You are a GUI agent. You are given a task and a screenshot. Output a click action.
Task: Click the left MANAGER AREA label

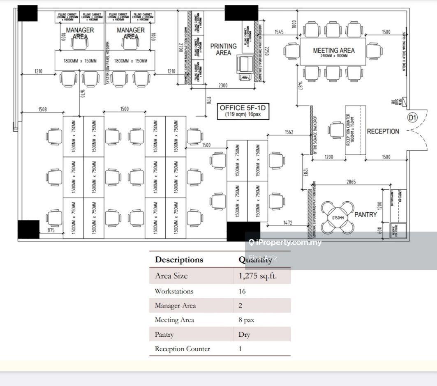[x=80, y=33]
